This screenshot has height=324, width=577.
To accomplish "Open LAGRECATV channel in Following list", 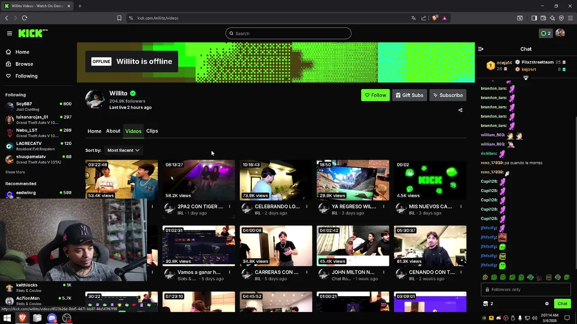I will coord(38,146).
